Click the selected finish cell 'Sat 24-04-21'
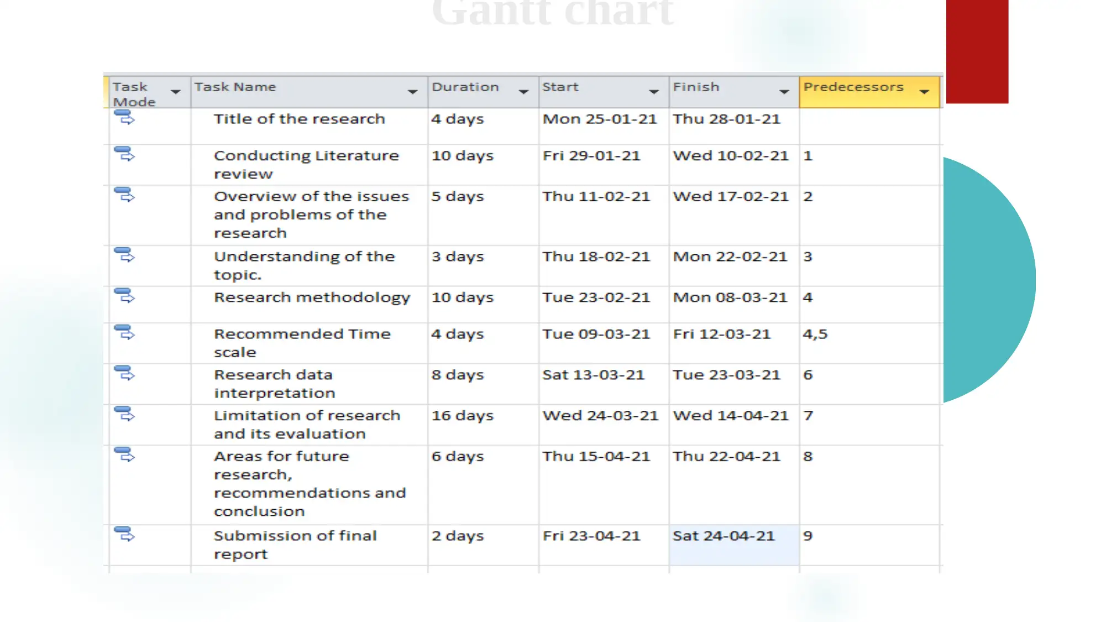The image size is (1106, 622). coord(734,545)
